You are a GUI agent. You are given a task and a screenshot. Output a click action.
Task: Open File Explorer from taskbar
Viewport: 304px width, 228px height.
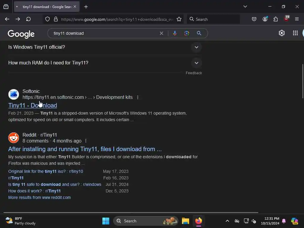185,221
